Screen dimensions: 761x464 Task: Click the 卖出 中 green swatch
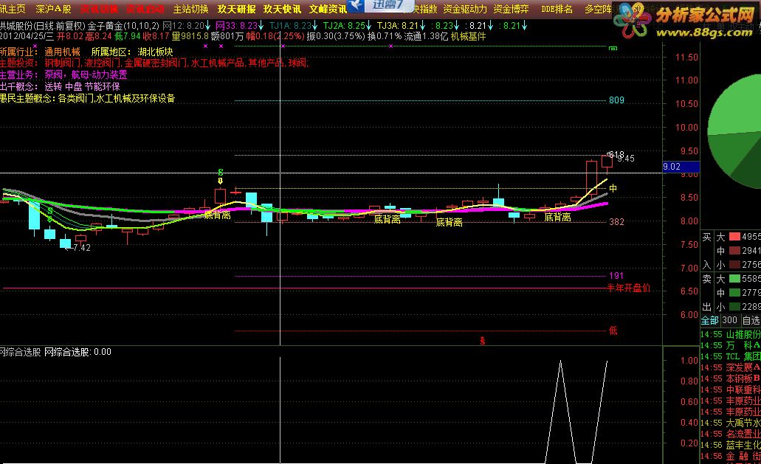734,293
